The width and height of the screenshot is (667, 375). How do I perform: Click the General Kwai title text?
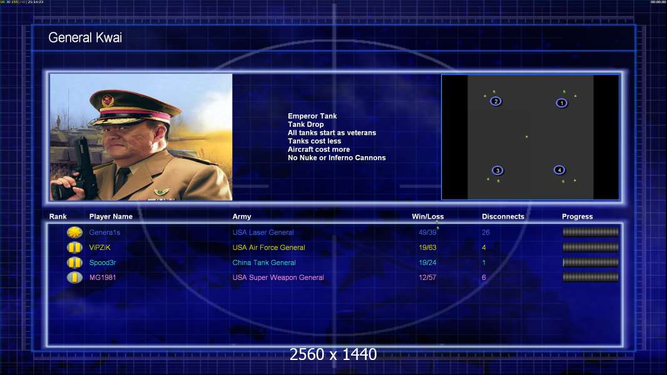click(x=85, y=37)
